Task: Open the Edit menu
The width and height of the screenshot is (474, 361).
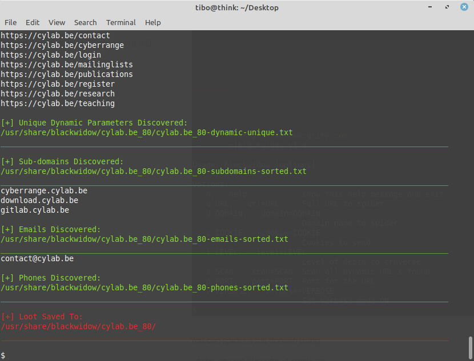Action: [33, 23]
